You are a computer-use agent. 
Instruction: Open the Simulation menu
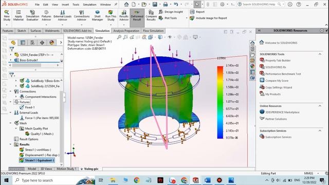click(89, 5)
